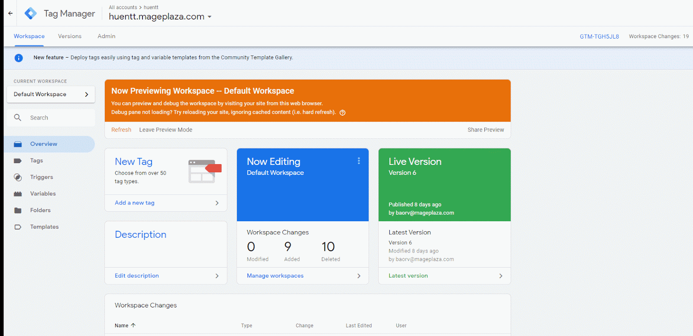Open the Now Editing three-dot menu
The width and height of the screenshot is (693, 336).
pyautogui.click(x=359, y=161)
